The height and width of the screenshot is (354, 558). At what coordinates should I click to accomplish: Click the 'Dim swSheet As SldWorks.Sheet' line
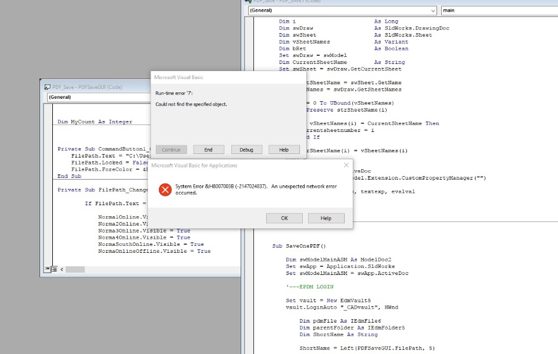click(x=356, y=35)
